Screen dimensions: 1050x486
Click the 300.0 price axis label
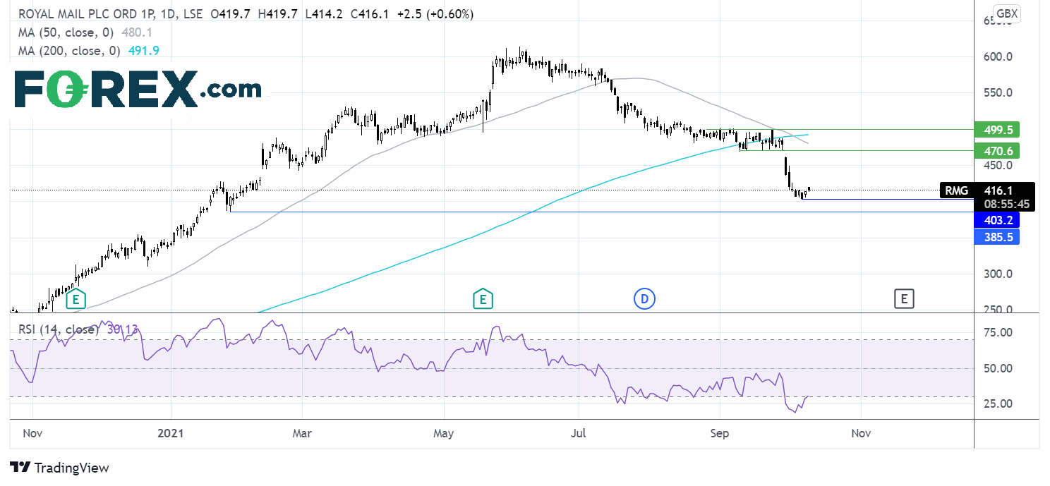tap(998, 274)
